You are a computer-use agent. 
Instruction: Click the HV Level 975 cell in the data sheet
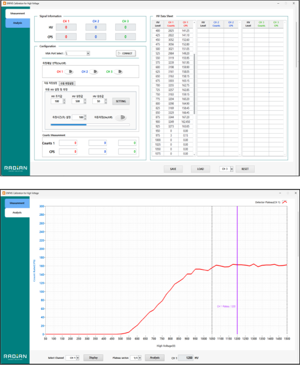tap(158, 135)
